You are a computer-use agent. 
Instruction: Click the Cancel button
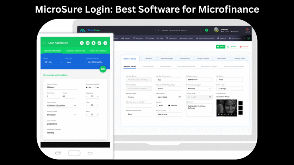[244, 47]
